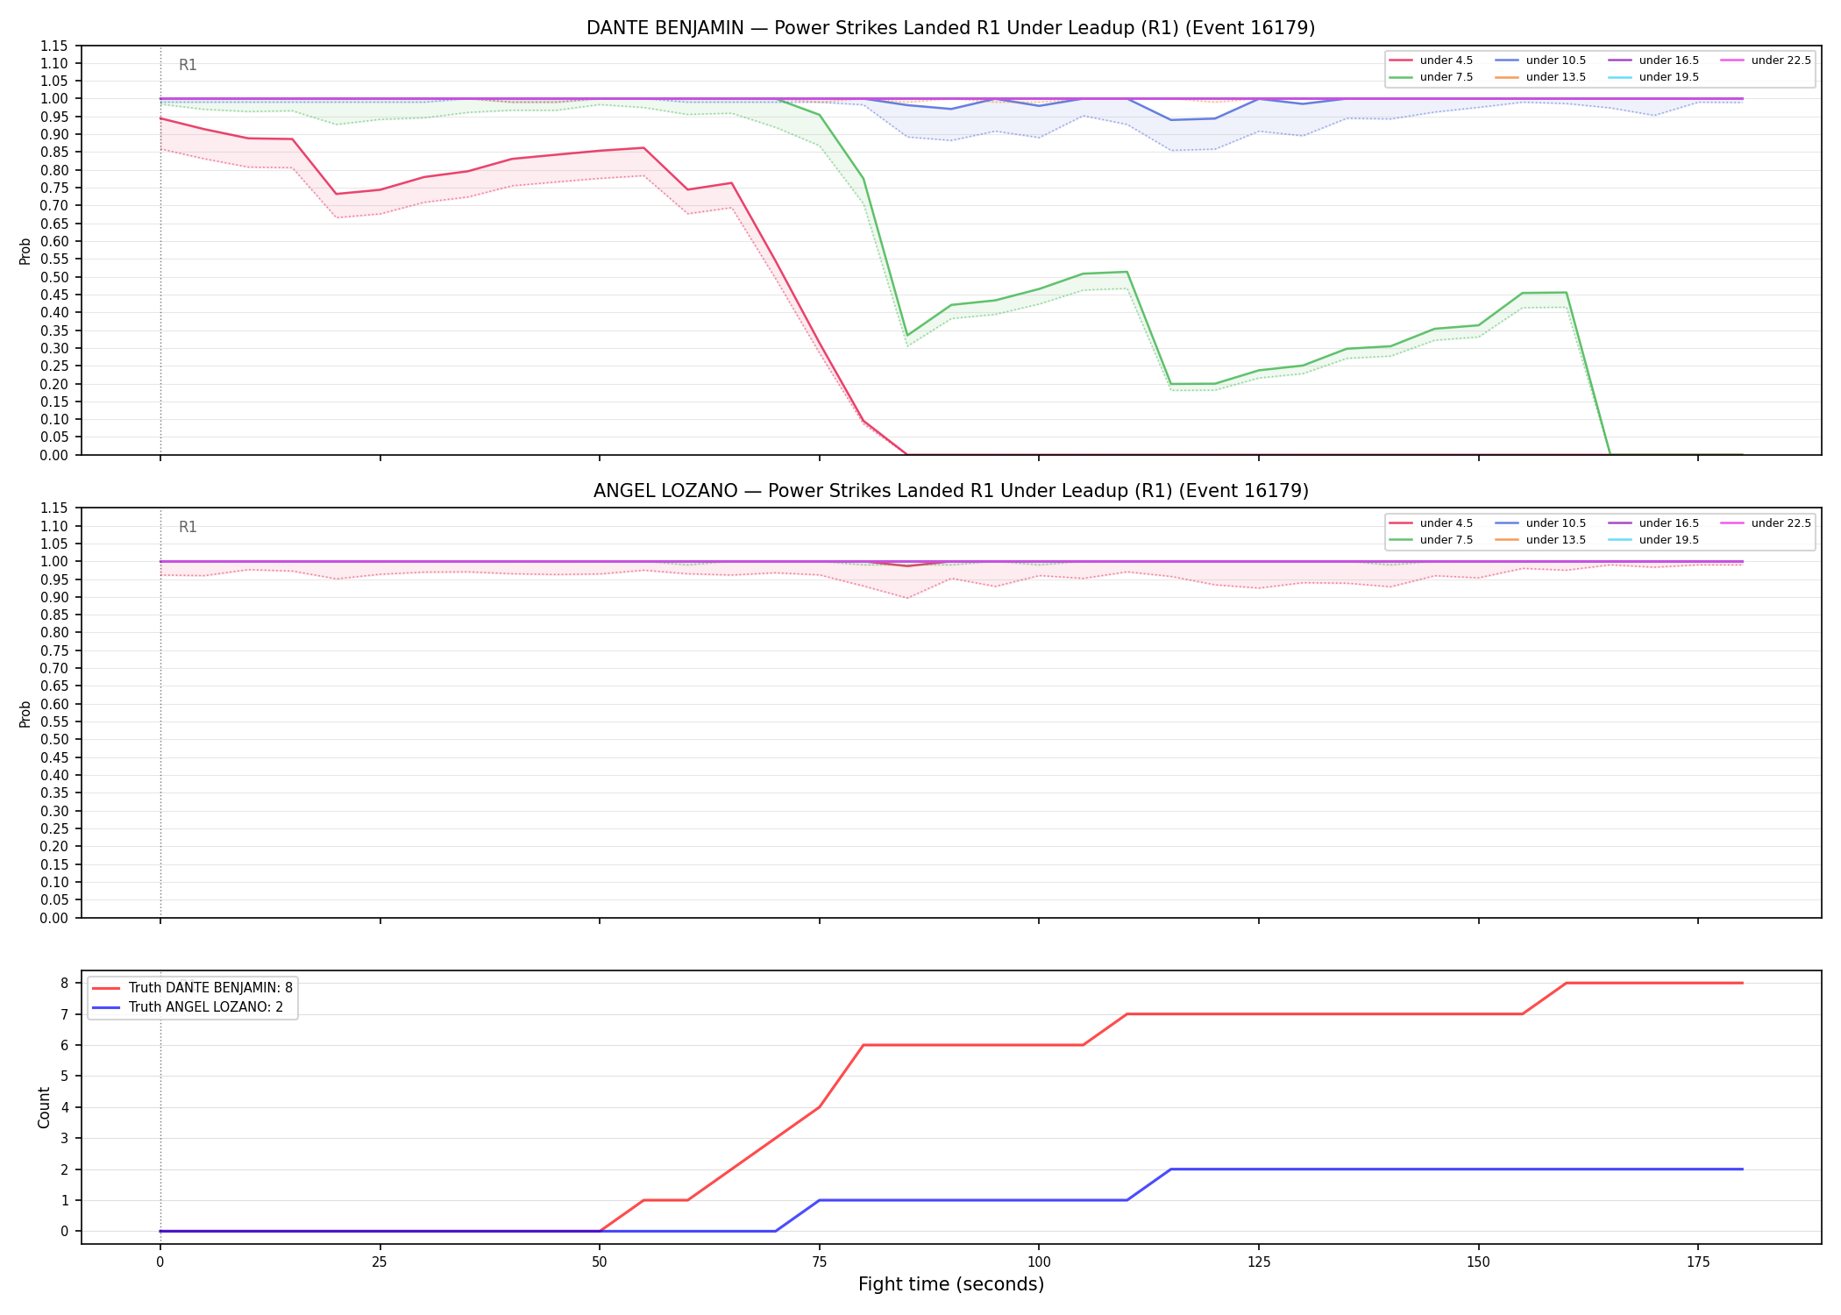1841x1315 pixels.
Task: Click the '0.00' tick in Dante Benjamin chart
Action: point(54,455)
